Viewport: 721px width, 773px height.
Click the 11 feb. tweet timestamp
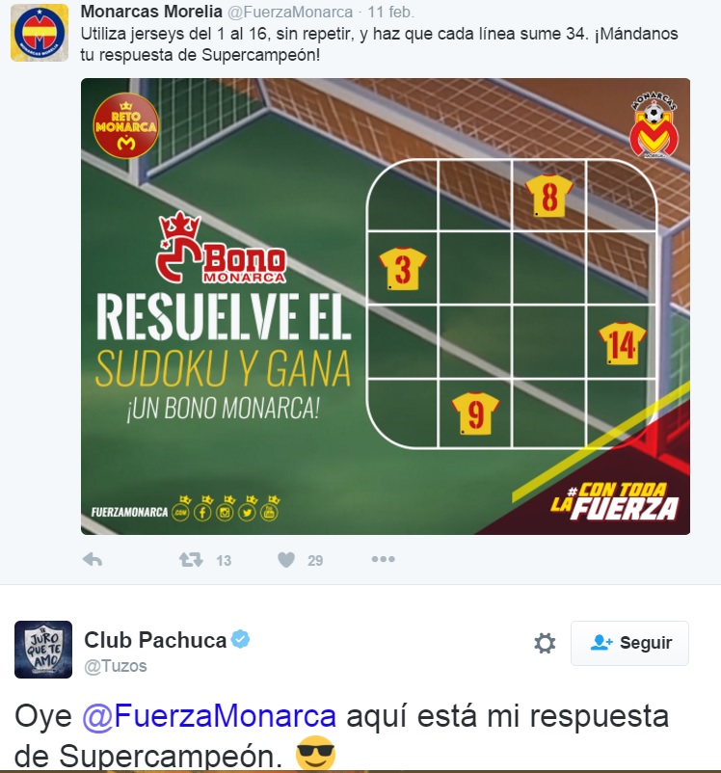[x=390, y=12]
